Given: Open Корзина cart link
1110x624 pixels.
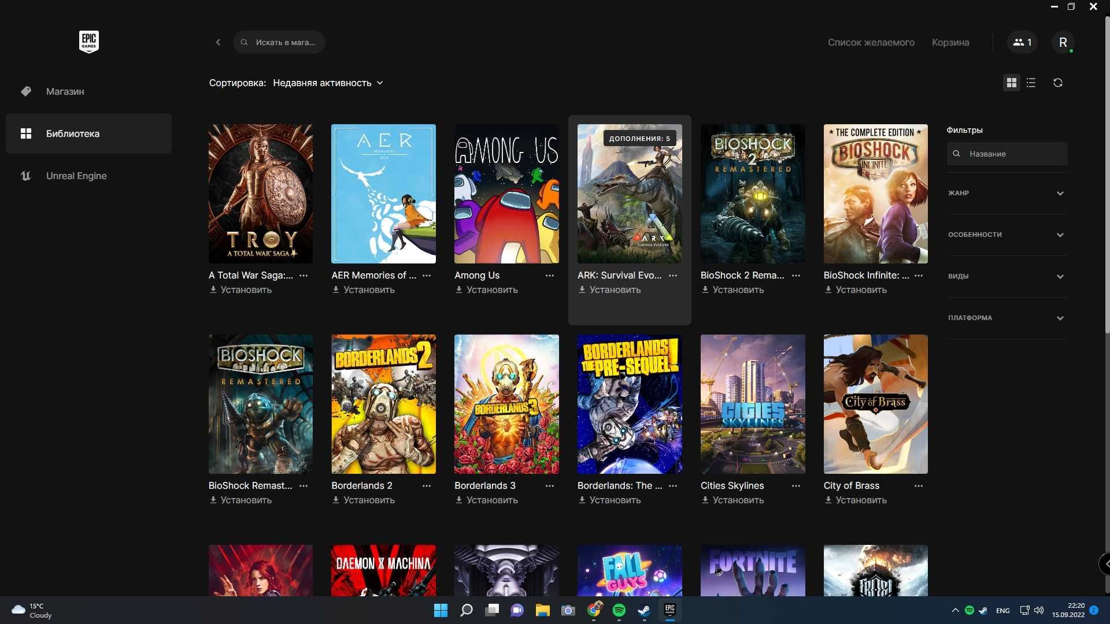Looking at the screenshot, I should 950,42.
